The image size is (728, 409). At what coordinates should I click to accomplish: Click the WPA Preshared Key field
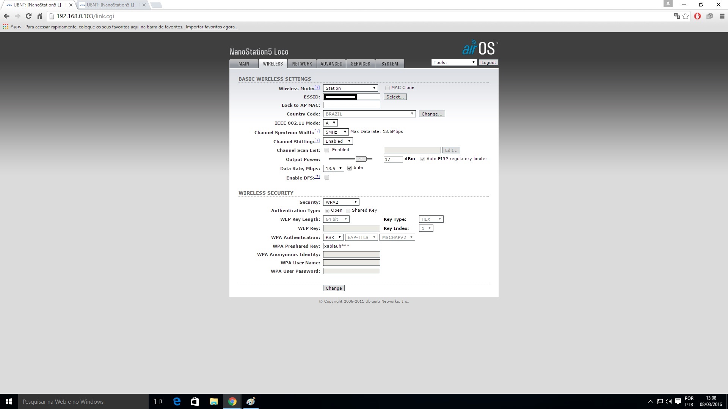tap(351, 246)
